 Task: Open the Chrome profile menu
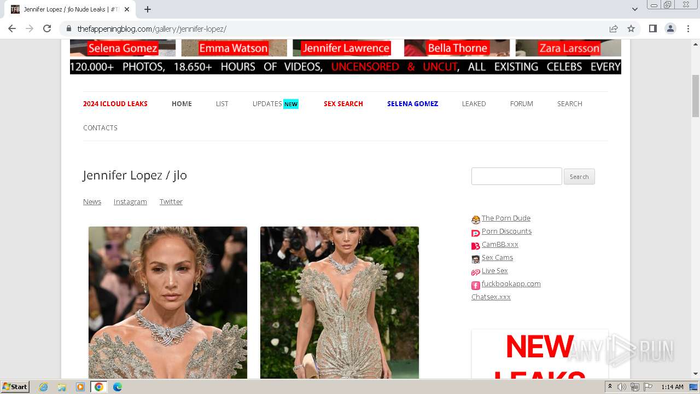(670, 28)
